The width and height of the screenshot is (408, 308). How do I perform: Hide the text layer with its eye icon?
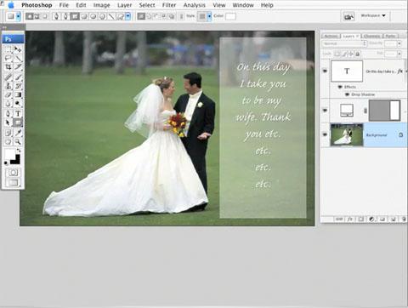325,71
